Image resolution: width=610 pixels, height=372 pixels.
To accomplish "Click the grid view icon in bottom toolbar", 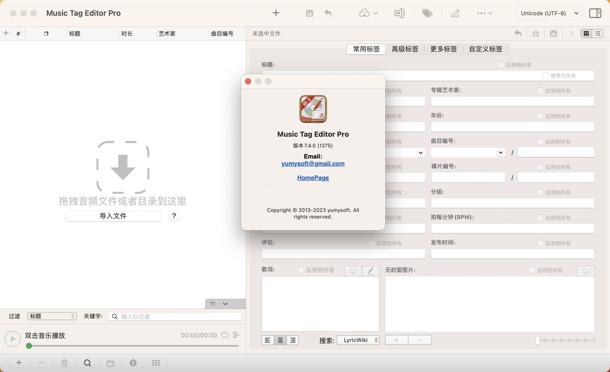I will (x=156, y=363).
